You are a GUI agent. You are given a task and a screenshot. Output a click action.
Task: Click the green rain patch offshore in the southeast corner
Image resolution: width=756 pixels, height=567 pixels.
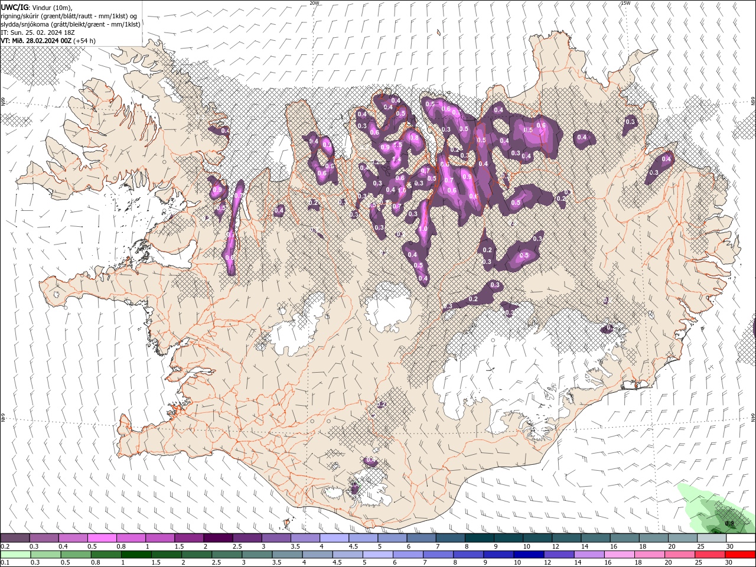716,509
